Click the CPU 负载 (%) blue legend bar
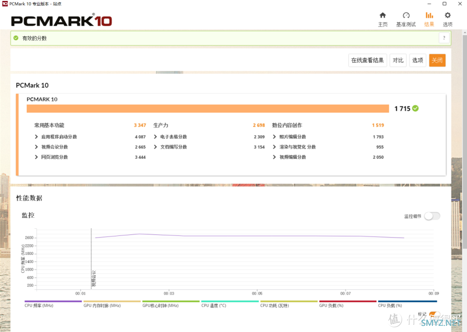Viewport: 467px width, 332px height. (407, 301)
